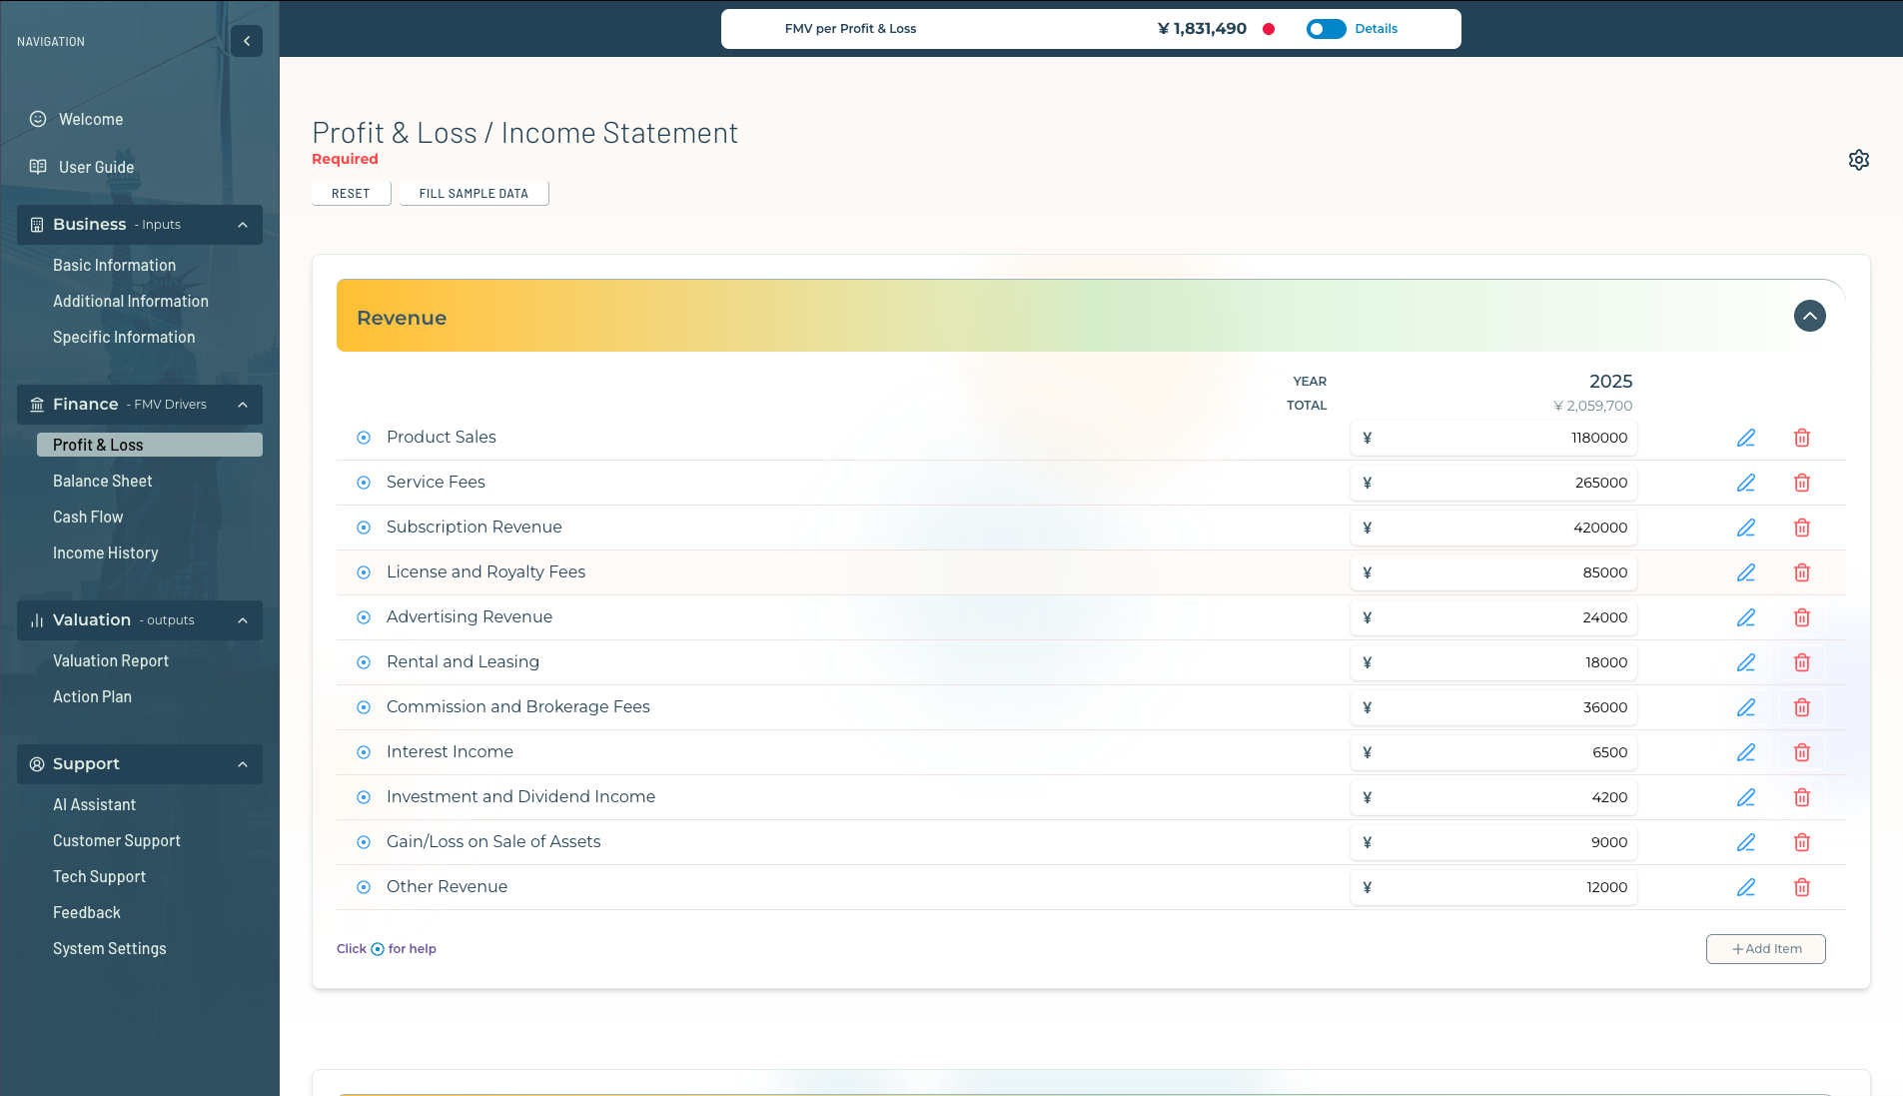This screenshot has height=1096, width=1903.
Task: Collapse the navigation sidebar
Action: pos(247,41)
